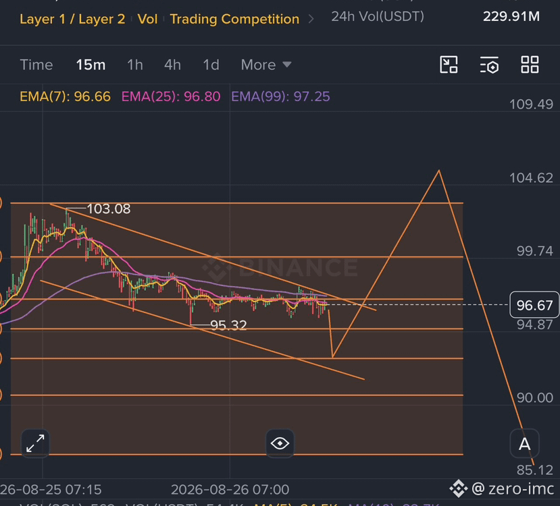Tap the EMA(25): 96.80 indicator label

pyautogui.click(x=171, y=96)
